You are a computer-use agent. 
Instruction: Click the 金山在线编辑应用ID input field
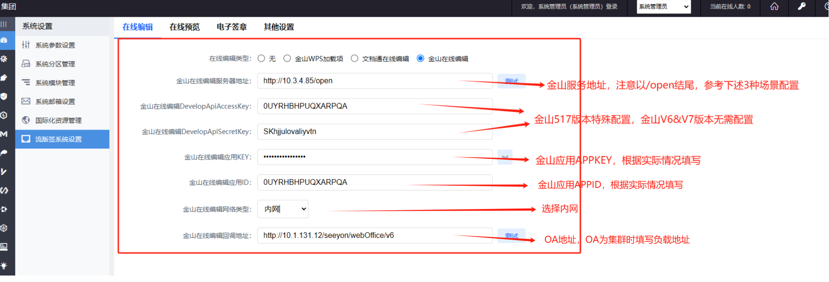(x=375, y=182)
